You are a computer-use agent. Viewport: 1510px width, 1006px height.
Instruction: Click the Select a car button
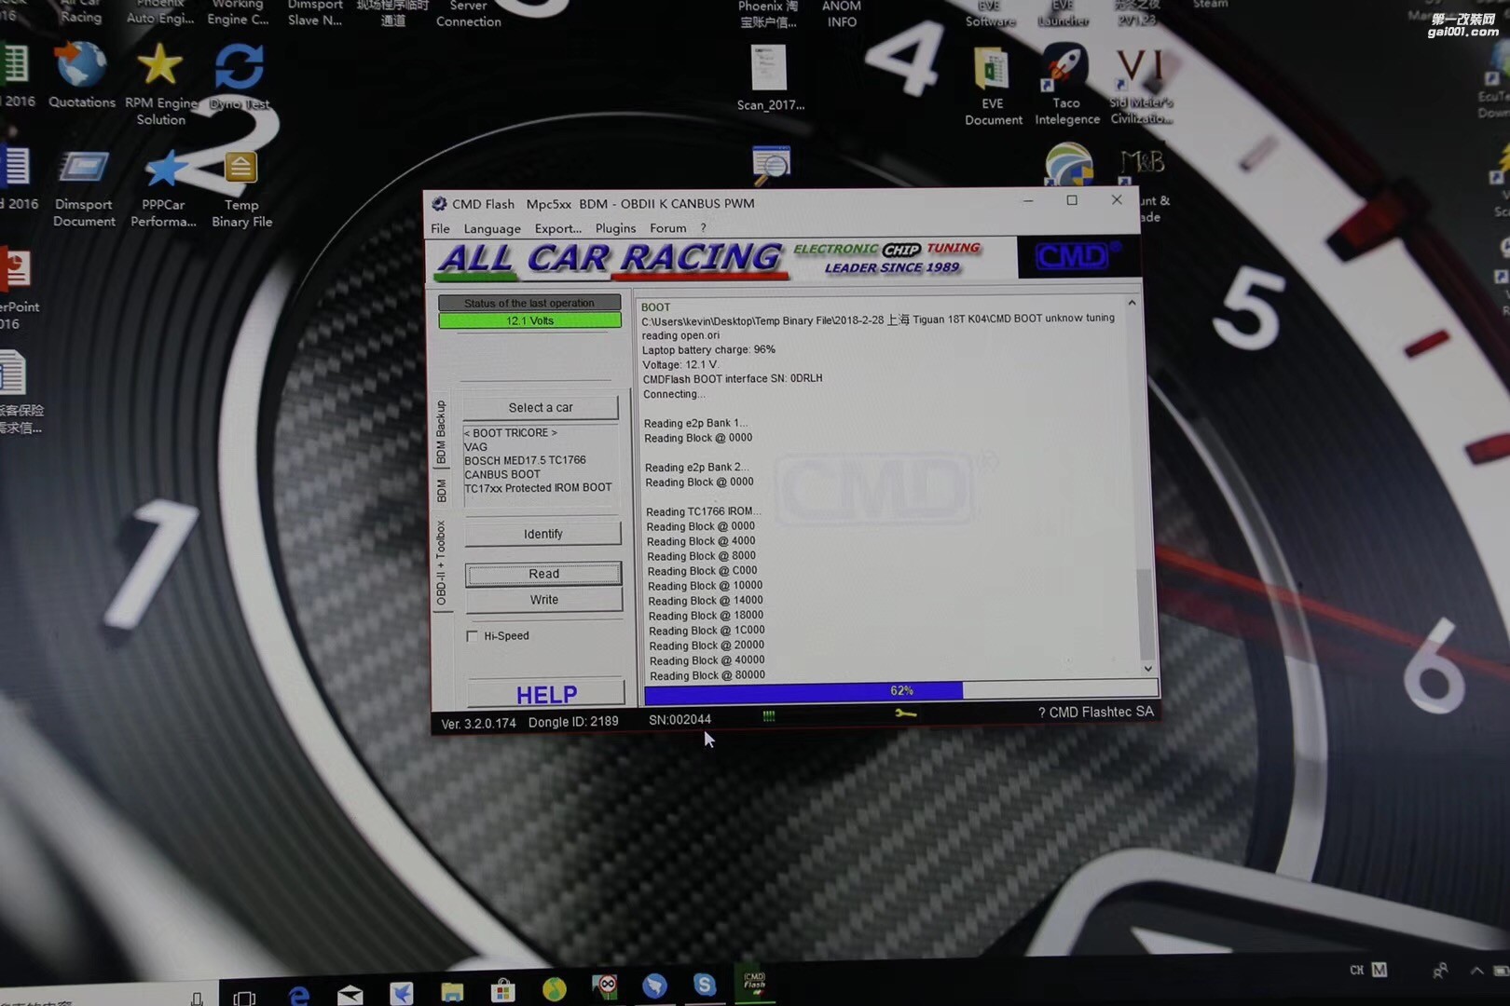point(541,408)
